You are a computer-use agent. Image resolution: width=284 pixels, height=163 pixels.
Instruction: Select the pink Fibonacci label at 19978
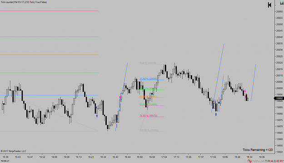(148, 116)
